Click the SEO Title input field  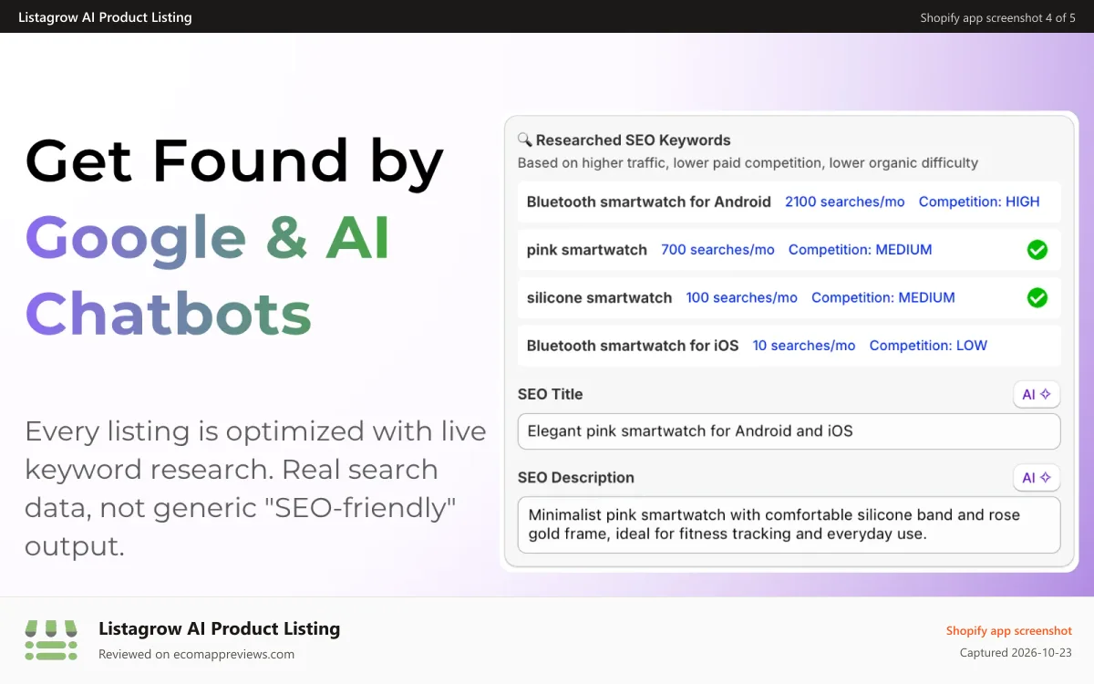point(789,431)
